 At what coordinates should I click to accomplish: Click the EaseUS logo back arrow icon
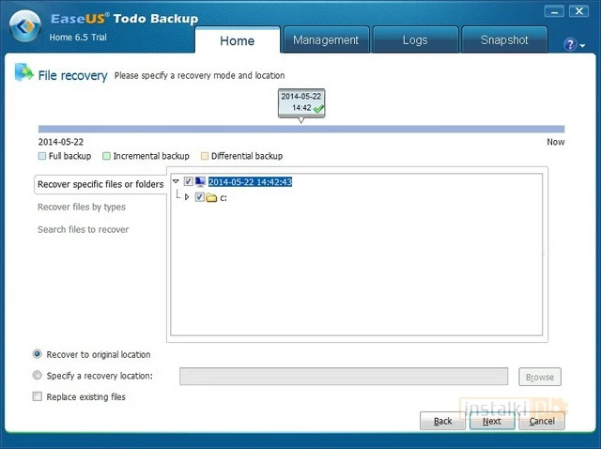click(25, 26)
